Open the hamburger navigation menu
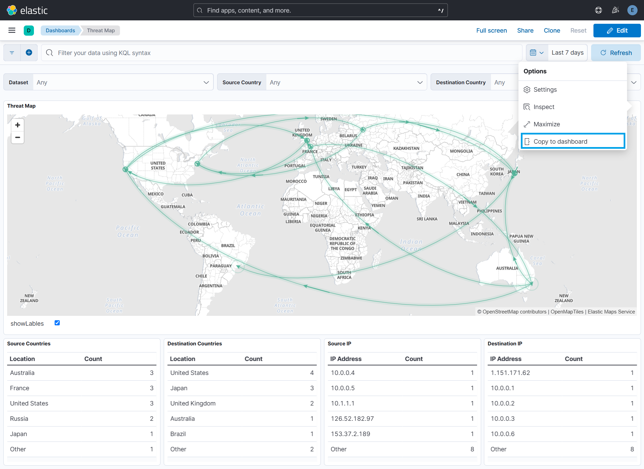The height and width of the screenshot is (469, 644). click(12, 31)
